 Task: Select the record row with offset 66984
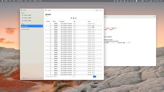[74, 54]
